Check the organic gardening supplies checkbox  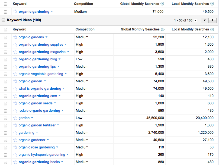point(5,45)
